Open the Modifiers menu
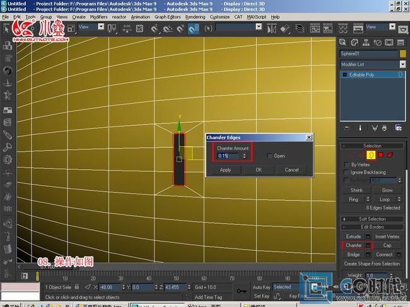The width and height of the screenshot is (410, 307). click(x=98, y=17)
